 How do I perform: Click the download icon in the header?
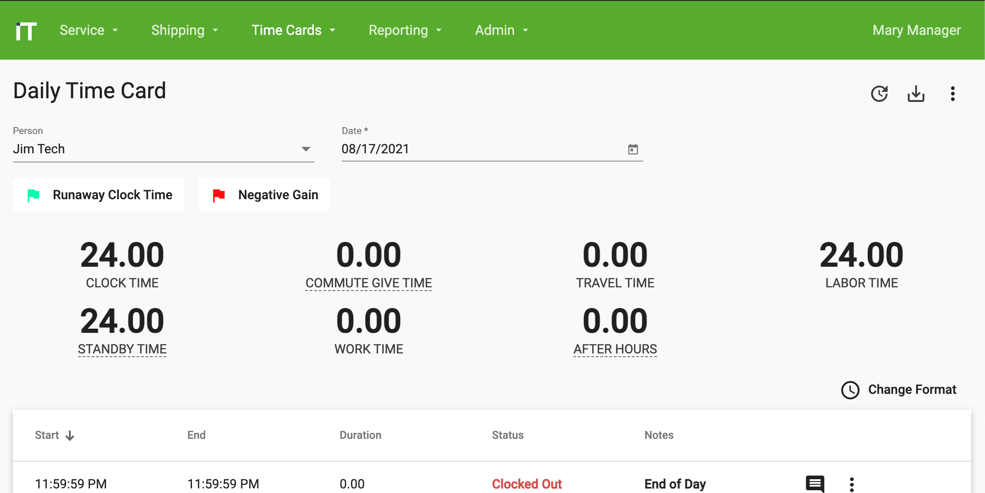[x=916, y=93]
